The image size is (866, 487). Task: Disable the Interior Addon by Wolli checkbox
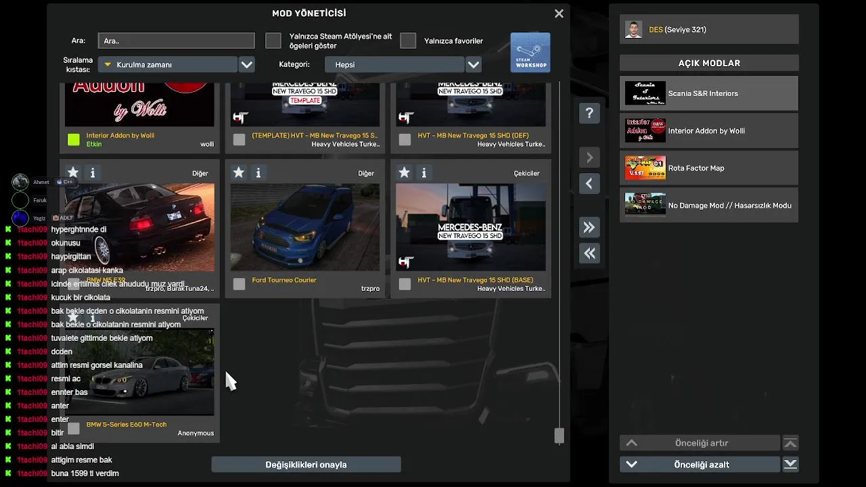74,140
